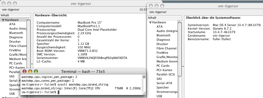Select SAS in right window sidebar

tap(159, 79)
